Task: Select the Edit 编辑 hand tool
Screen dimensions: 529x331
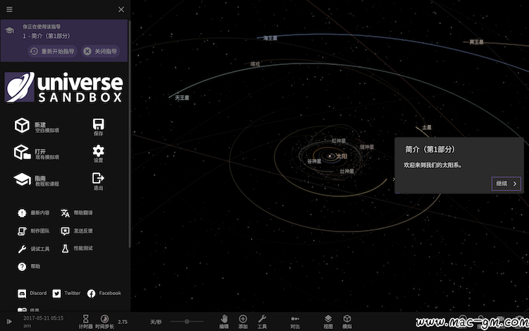Action: 224,322
